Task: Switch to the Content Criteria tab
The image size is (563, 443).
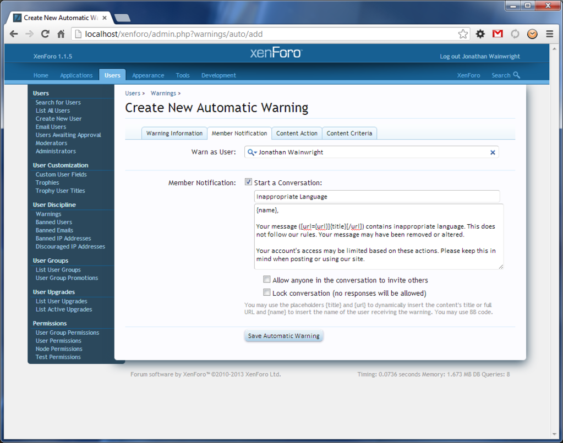Action: click(349, 134)
